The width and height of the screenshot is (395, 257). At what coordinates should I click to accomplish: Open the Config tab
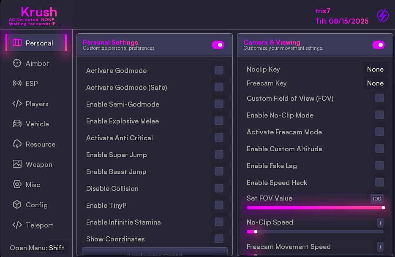click(36, 205)
